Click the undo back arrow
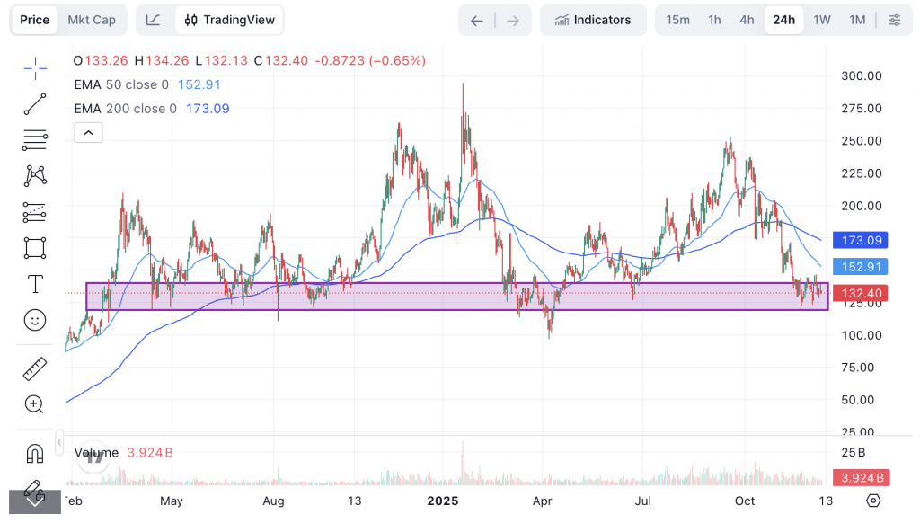Viewport: 920px width, 523px height. 477,20
